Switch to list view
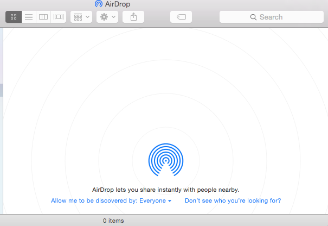Image resolution: width=328 pixels, height=226 pixels. coord(29,17)
